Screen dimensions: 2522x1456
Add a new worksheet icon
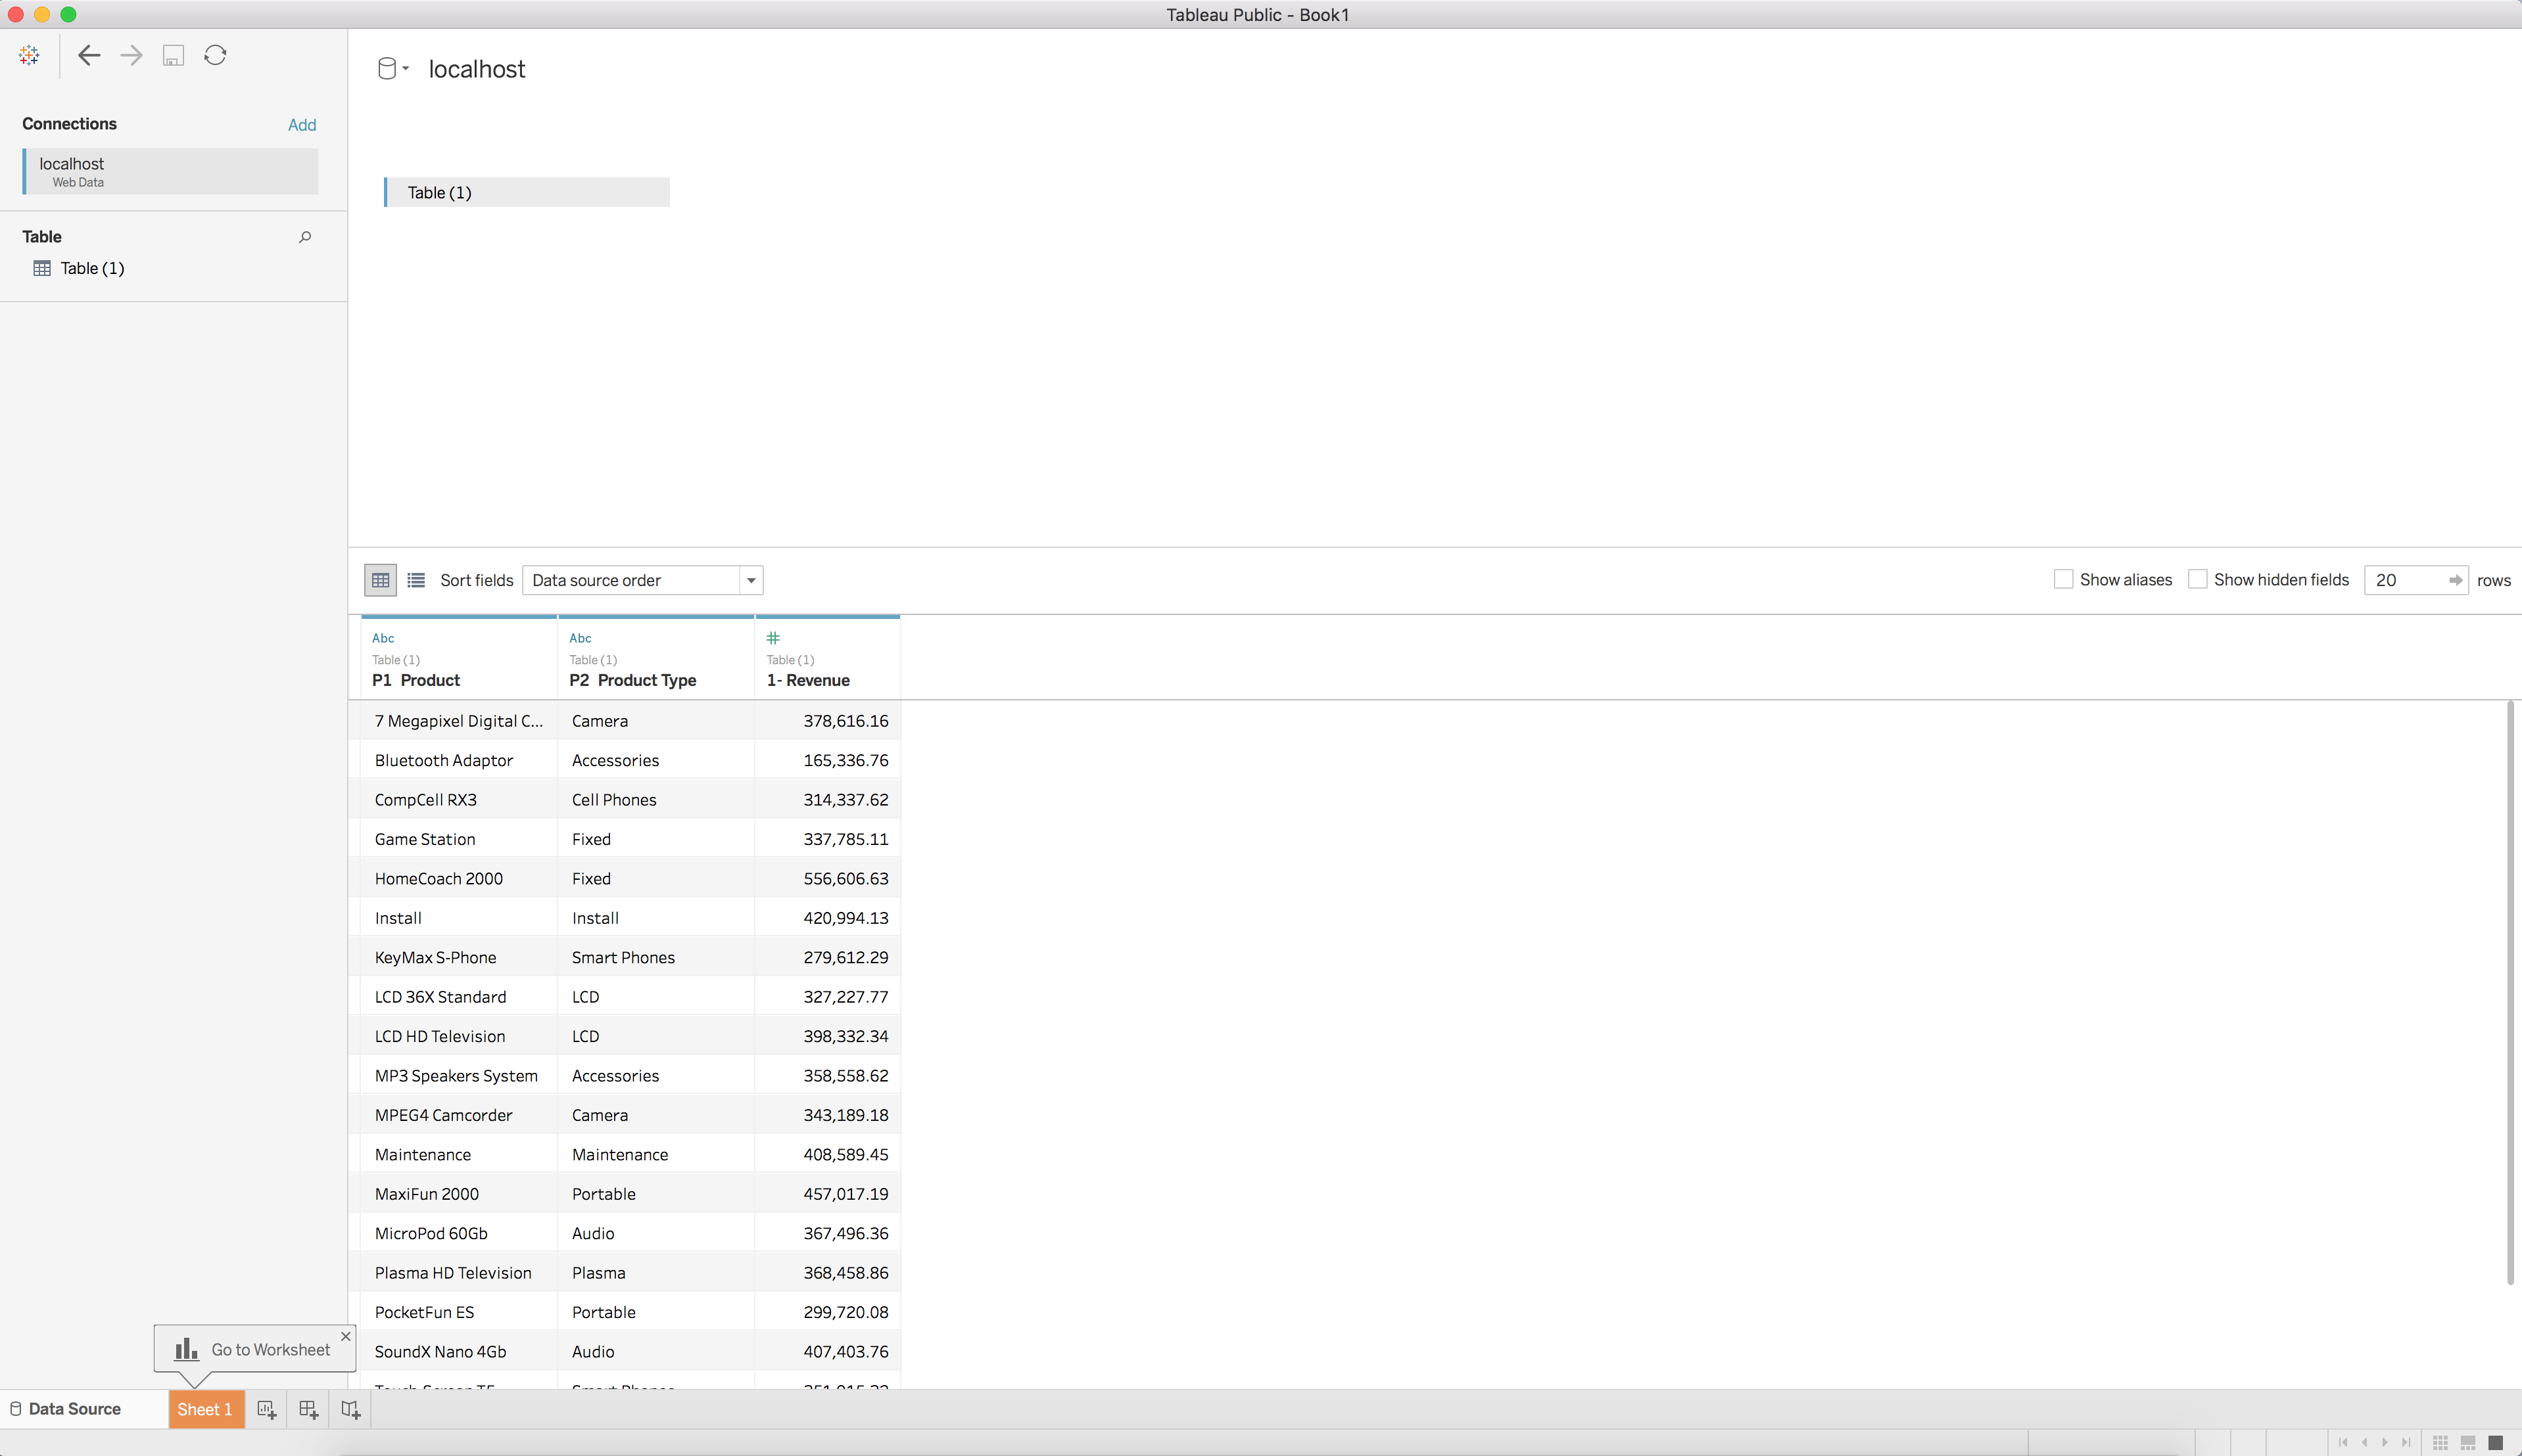coord(266,1409)
